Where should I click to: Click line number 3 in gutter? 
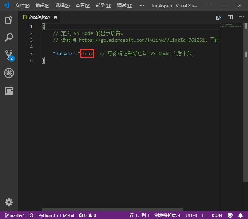pyautogui.click(x=31, y=40)
